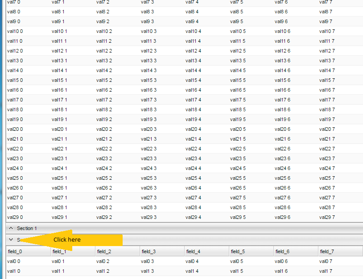The width and height of the screenshot is (363, 279).
Task: Click the field_6 column header
Action: click(x=282, y=251)
